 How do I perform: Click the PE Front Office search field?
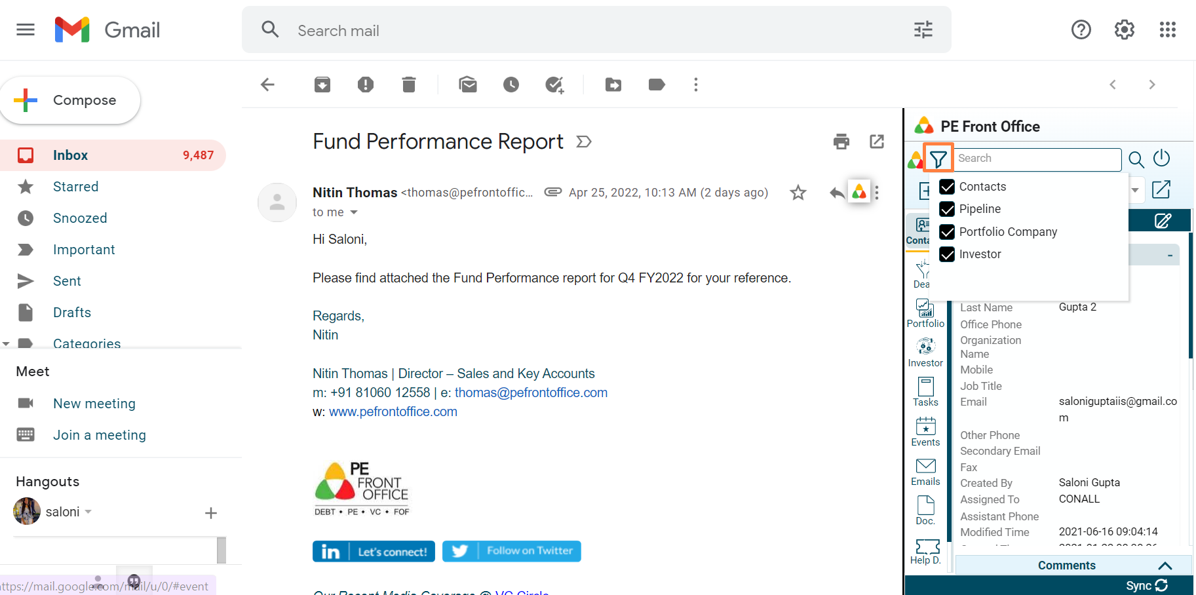(x=1037, y=159)
